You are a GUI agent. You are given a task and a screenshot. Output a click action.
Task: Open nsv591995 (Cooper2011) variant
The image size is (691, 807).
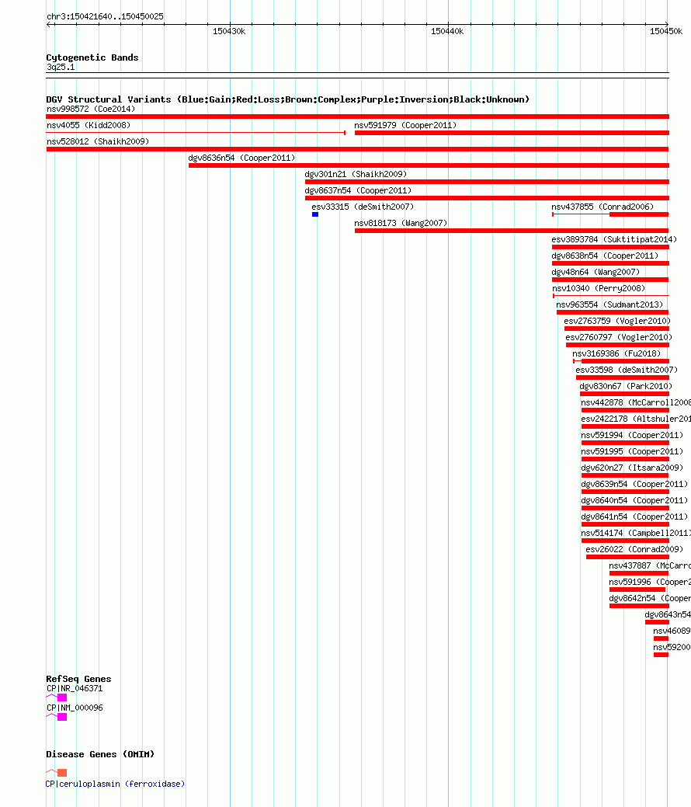click(x=632, y=451)
